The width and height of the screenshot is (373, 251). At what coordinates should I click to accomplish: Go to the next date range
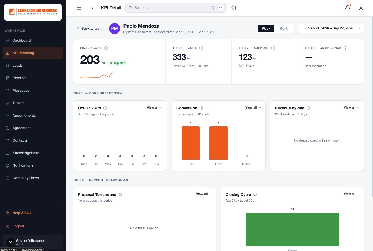[359, 28]
